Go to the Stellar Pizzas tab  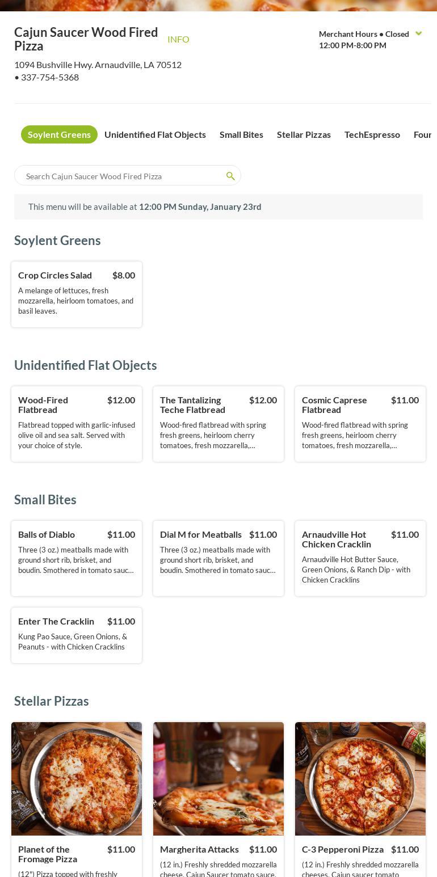[304, 134]
